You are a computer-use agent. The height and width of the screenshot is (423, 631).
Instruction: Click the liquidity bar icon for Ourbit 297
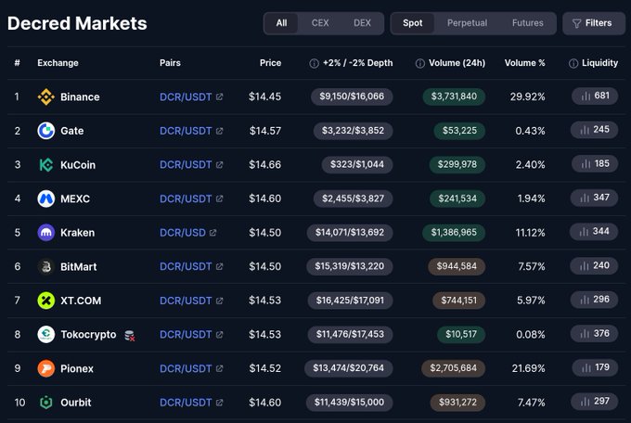[x=585, y=402]
